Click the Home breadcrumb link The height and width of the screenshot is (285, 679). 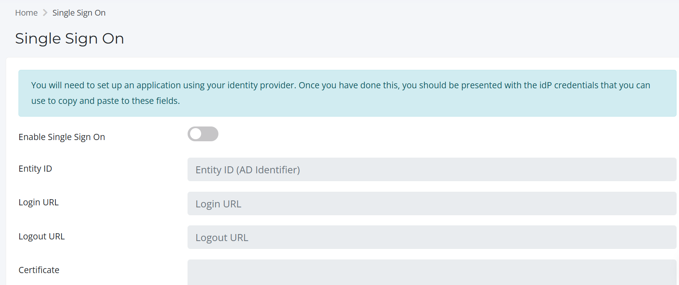26,13
